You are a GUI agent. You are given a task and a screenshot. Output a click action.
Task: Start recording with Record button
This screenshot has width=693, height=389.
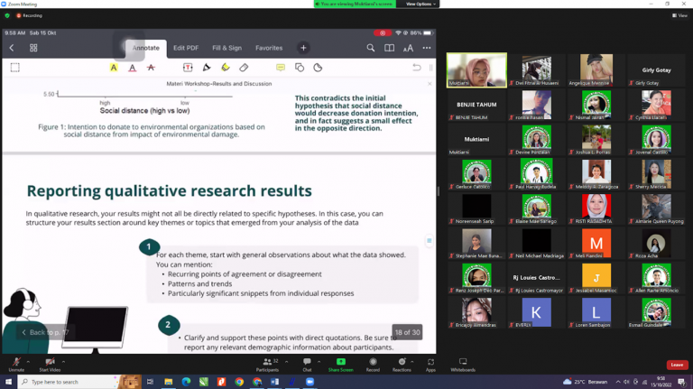pos(373,365)
